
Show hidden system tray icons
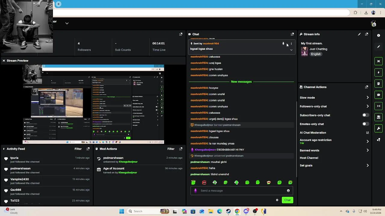[341, 211]
